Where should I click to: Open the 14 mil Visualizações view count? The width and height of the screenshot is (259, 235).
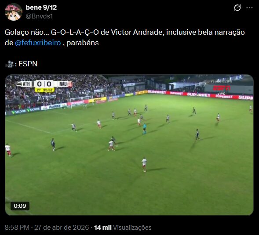tap(123, 228)
